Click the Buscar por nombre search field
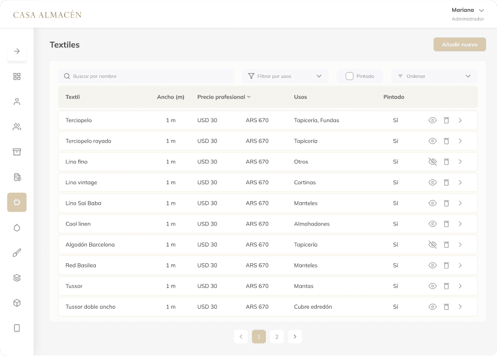The image size is (497, 356). [147, 76]
